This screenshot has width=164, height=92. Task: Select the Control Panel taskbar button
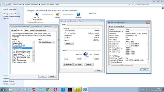click(x=85, y=90)
